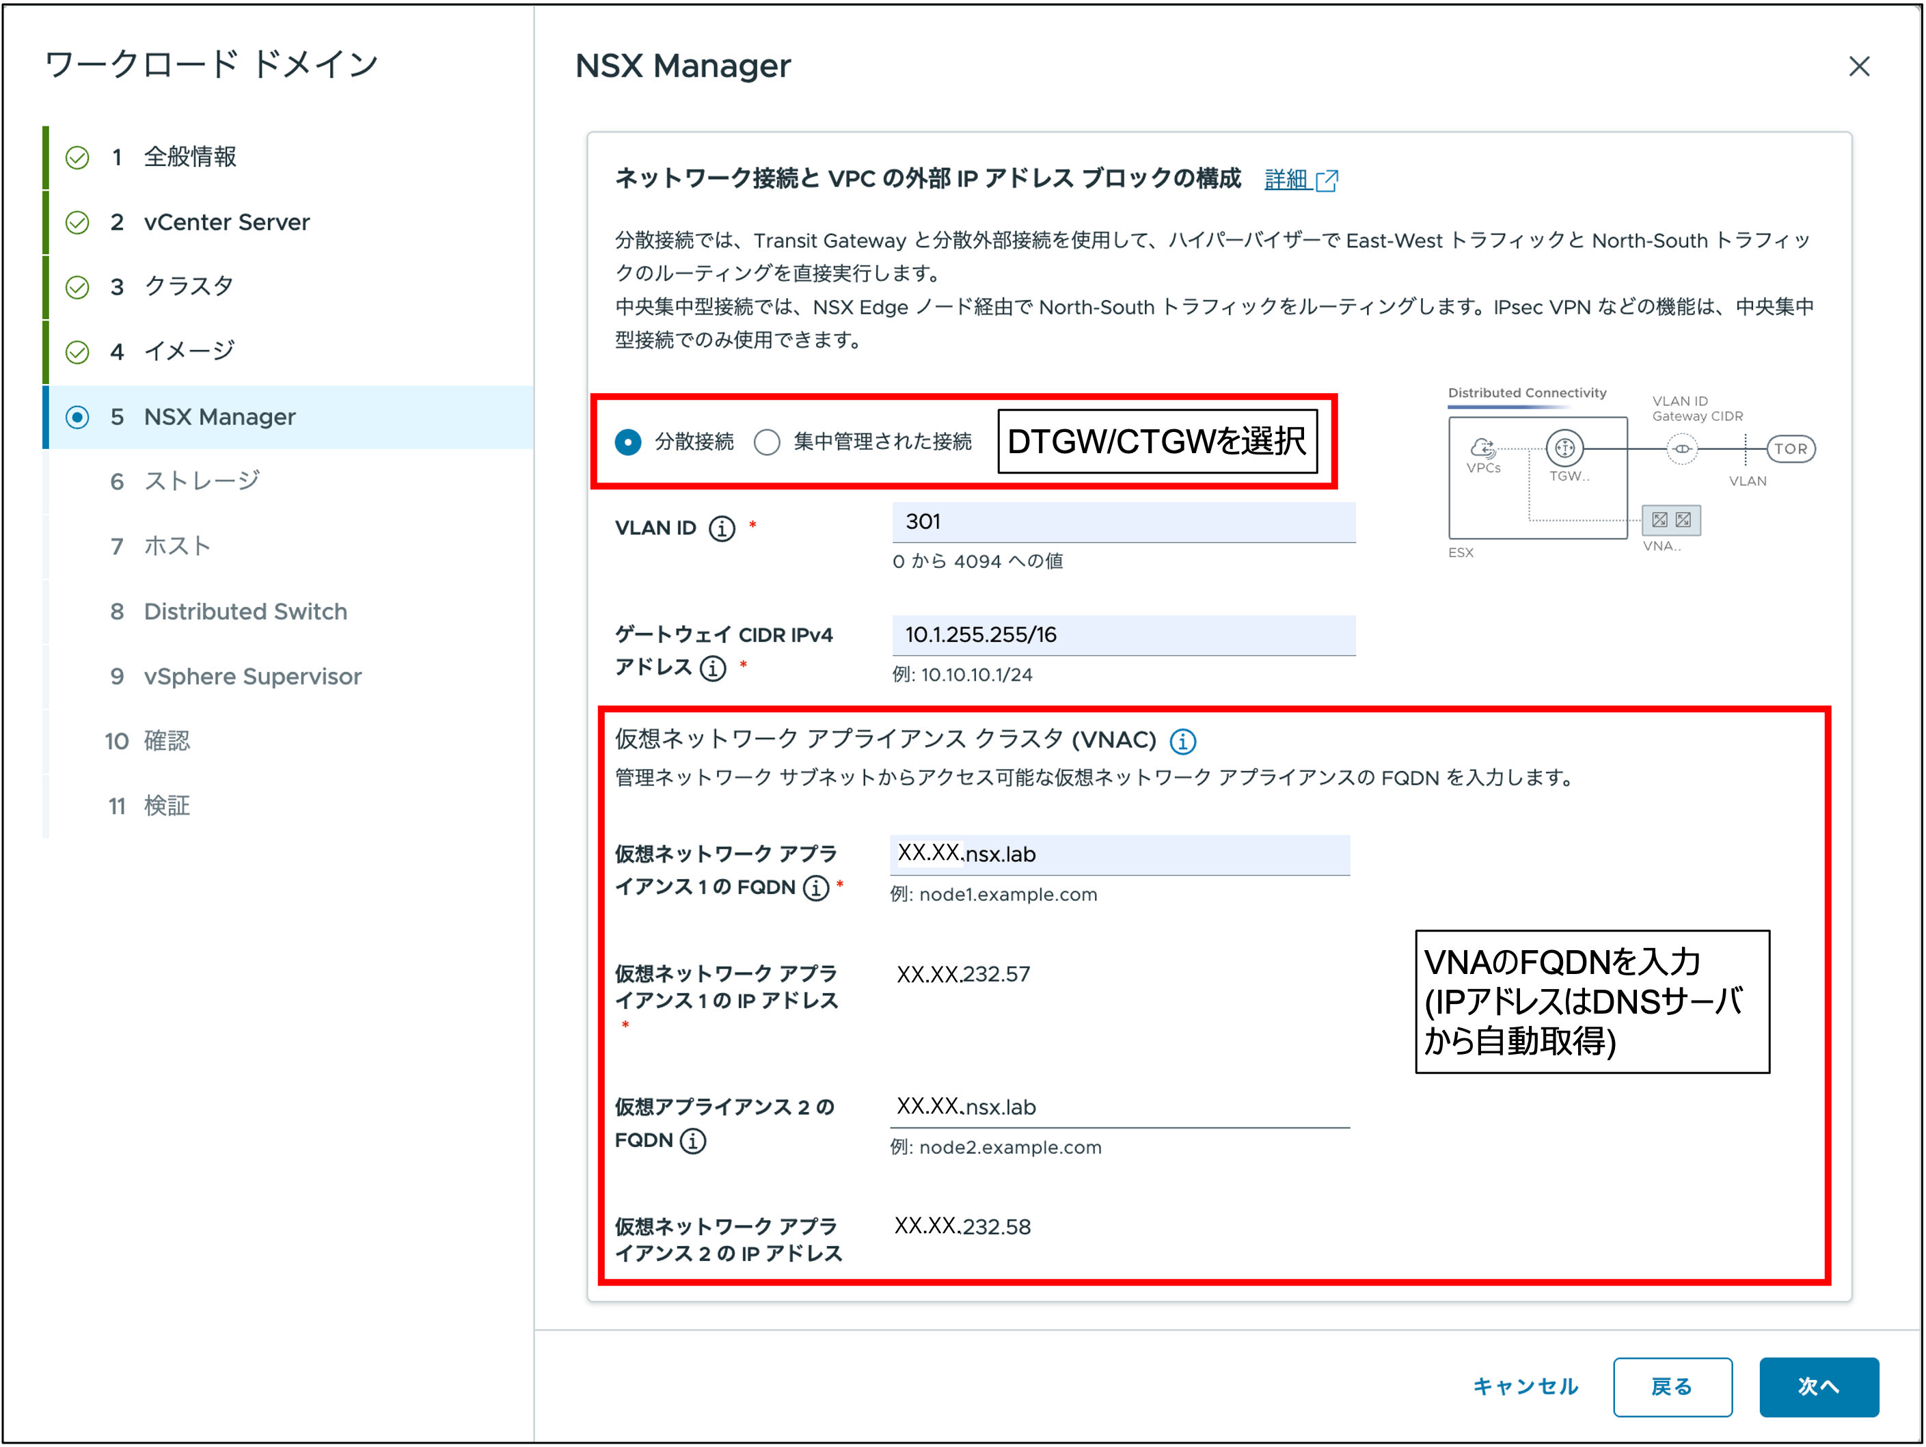This screenshot has height=1447, width=1926.
Task: Click info icon for appliance 2 FQDN
Action: [x=692, y=1141]
